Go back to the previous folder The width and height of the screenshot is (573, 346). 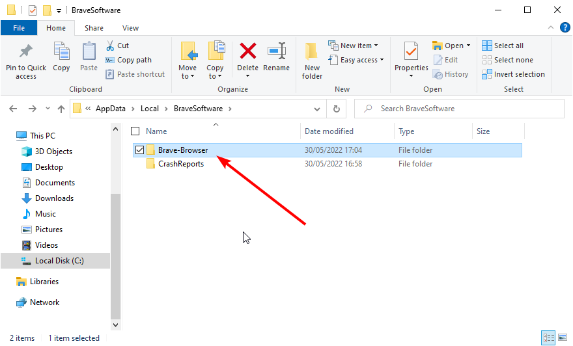coord(13,109)
